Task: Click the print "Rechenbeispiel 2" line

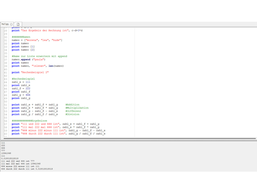Action: tap(30, 72)
